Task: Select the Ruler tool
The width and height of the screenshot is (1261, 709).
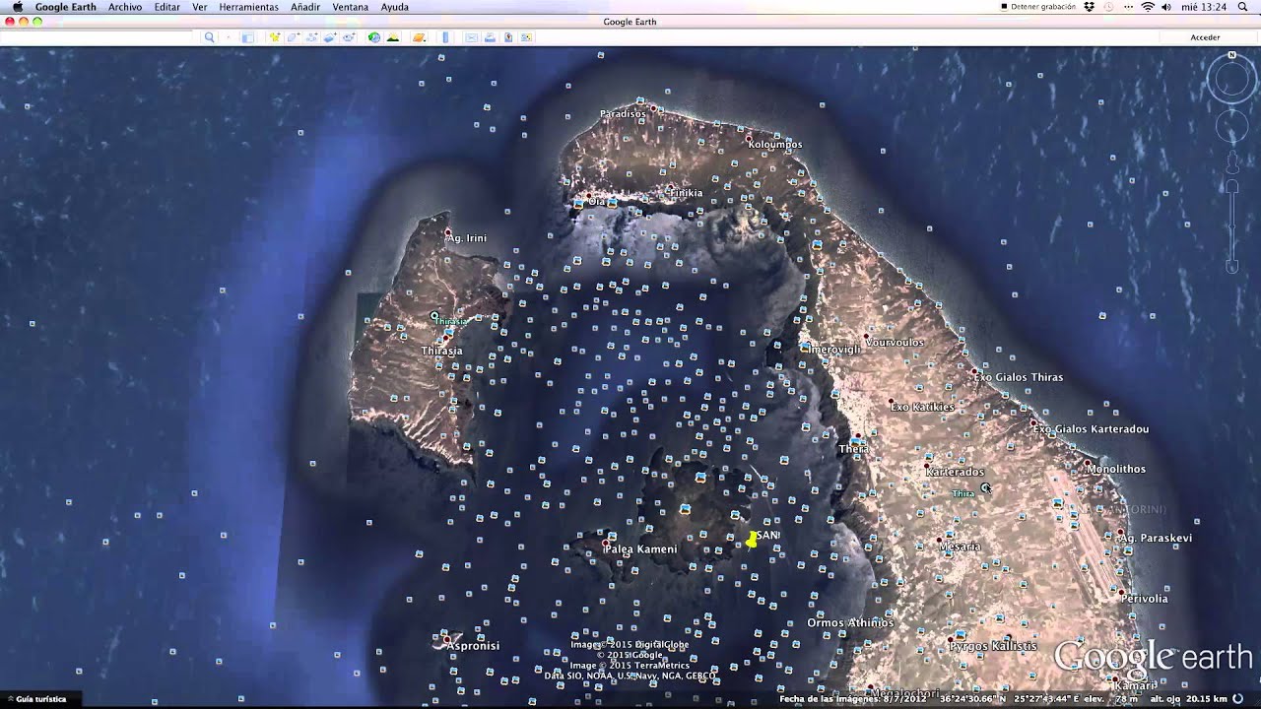Action: [445, 37]
